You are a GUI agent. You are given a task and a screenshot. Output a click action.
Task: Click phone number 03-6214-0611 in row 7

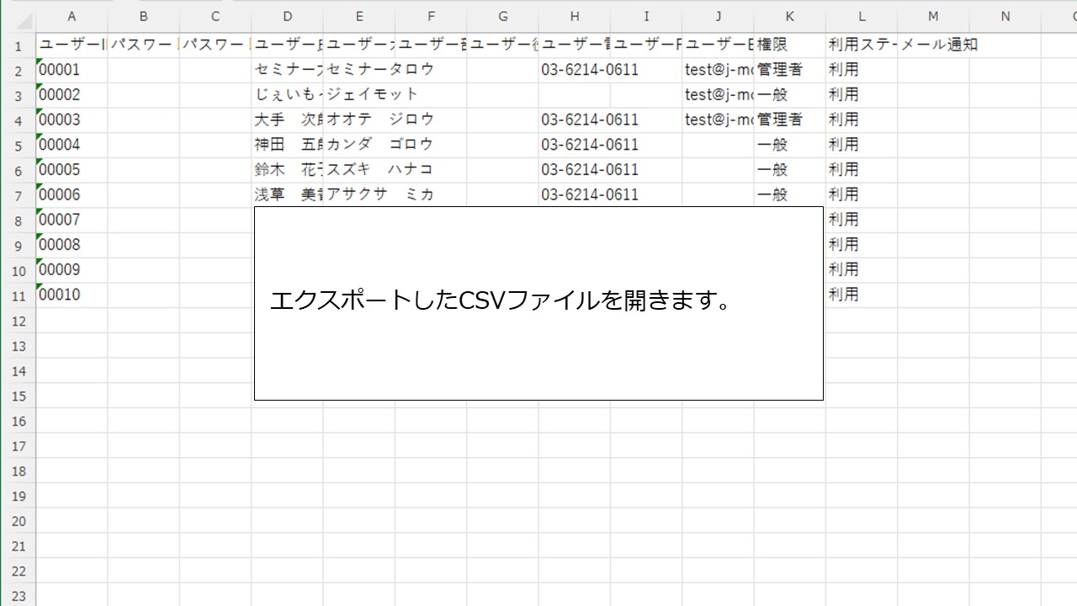(575, 195)
